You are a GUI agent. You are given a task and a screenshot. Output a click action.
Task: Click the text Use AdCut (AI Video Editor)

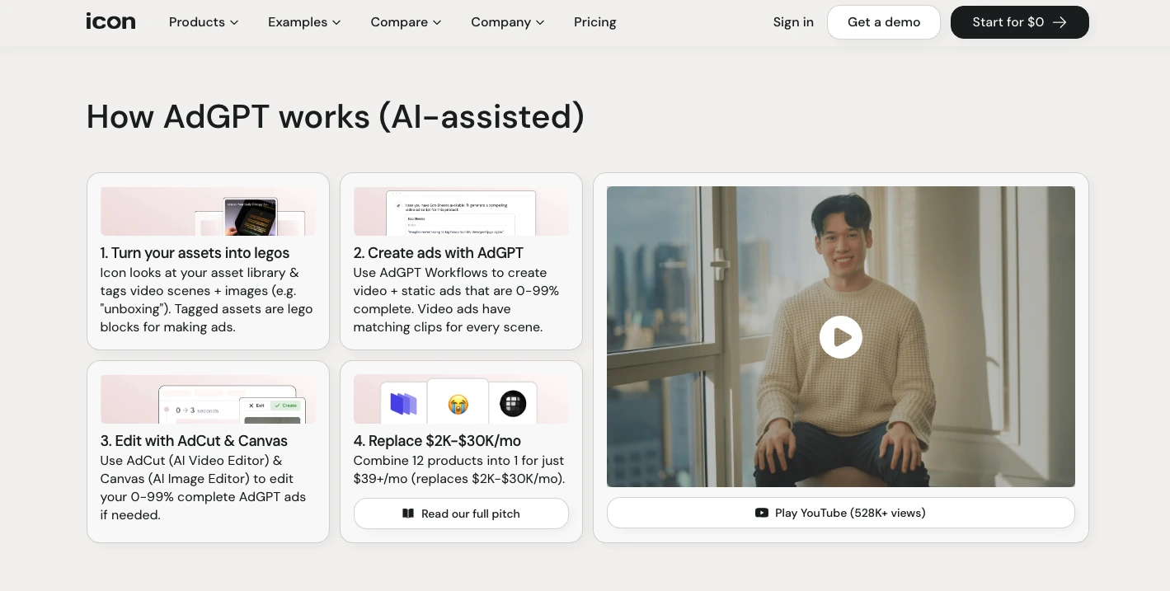185,461
